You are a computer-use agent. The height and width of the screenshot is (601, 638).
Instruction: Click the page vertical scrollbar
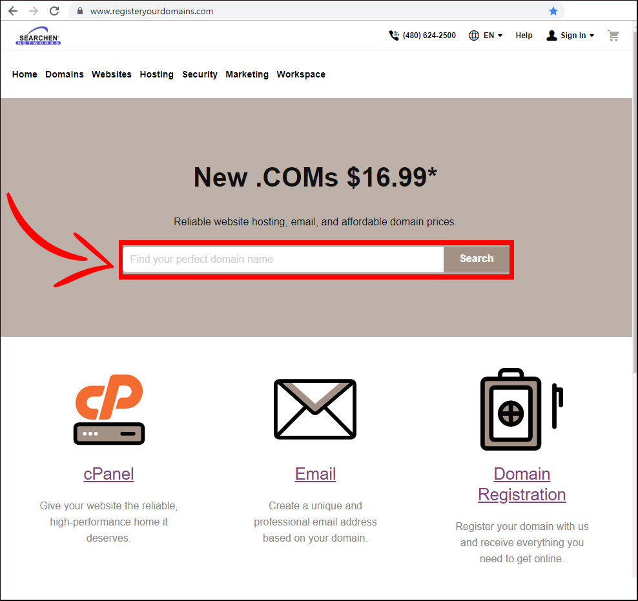tap(635, 199)
